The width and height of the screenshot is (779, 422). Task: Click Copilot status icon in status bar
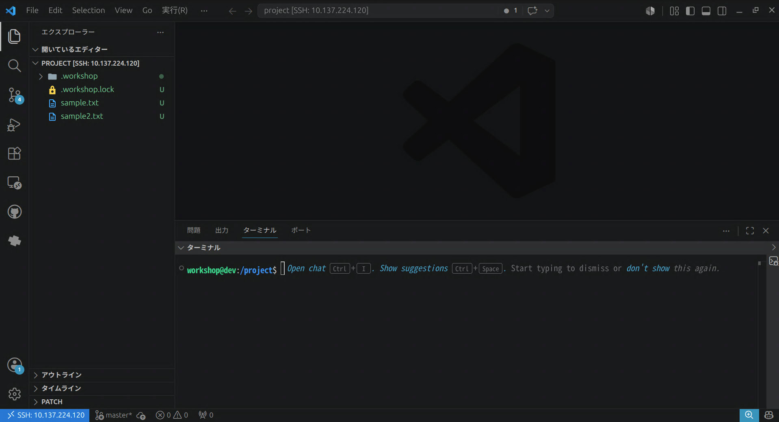pyautogui.click(x=768, y=415)
